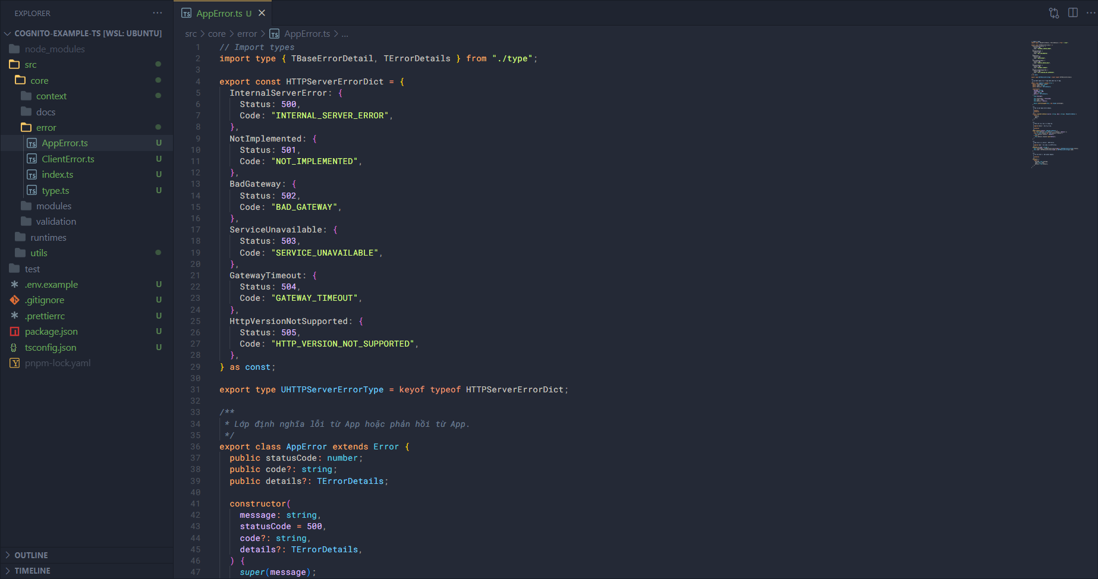Open pnpm-lock.yaml file
The height and width of the screenshot is (579, 1098).
click(58, 363)
